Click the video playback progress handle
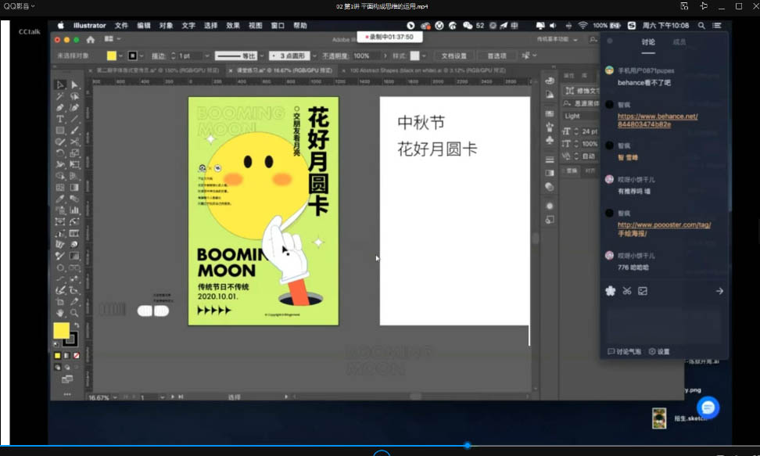 point(468,445)
